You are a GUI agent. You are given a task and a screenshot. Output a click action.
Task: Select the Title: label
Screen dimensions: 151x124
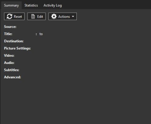tap(8, 34)
